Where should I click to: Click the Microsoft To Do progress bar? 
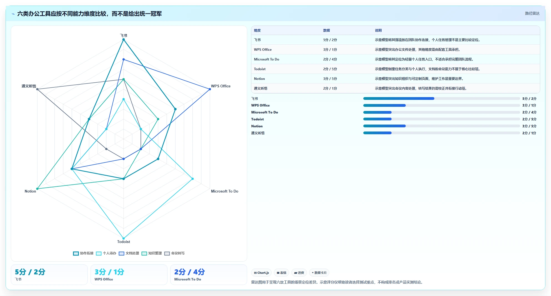point(442,112)
